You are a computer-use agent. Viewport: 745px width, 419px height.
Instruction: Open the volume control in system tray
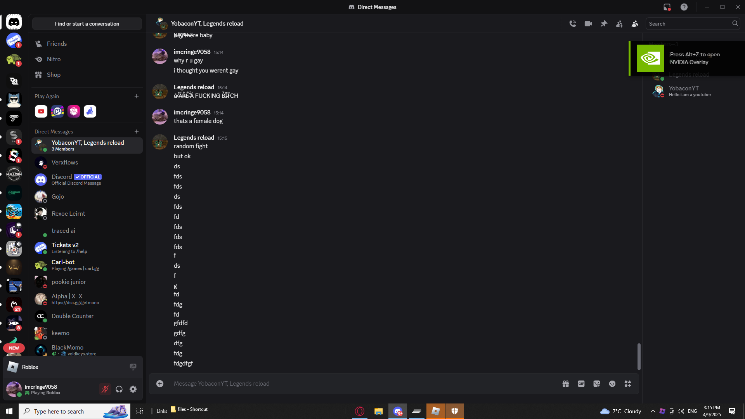681,411
